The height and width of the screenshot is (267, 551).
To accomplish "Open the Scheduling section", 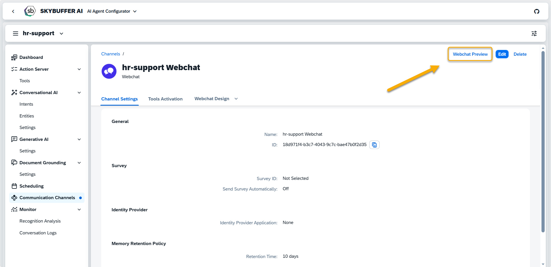I will (31, 186).
